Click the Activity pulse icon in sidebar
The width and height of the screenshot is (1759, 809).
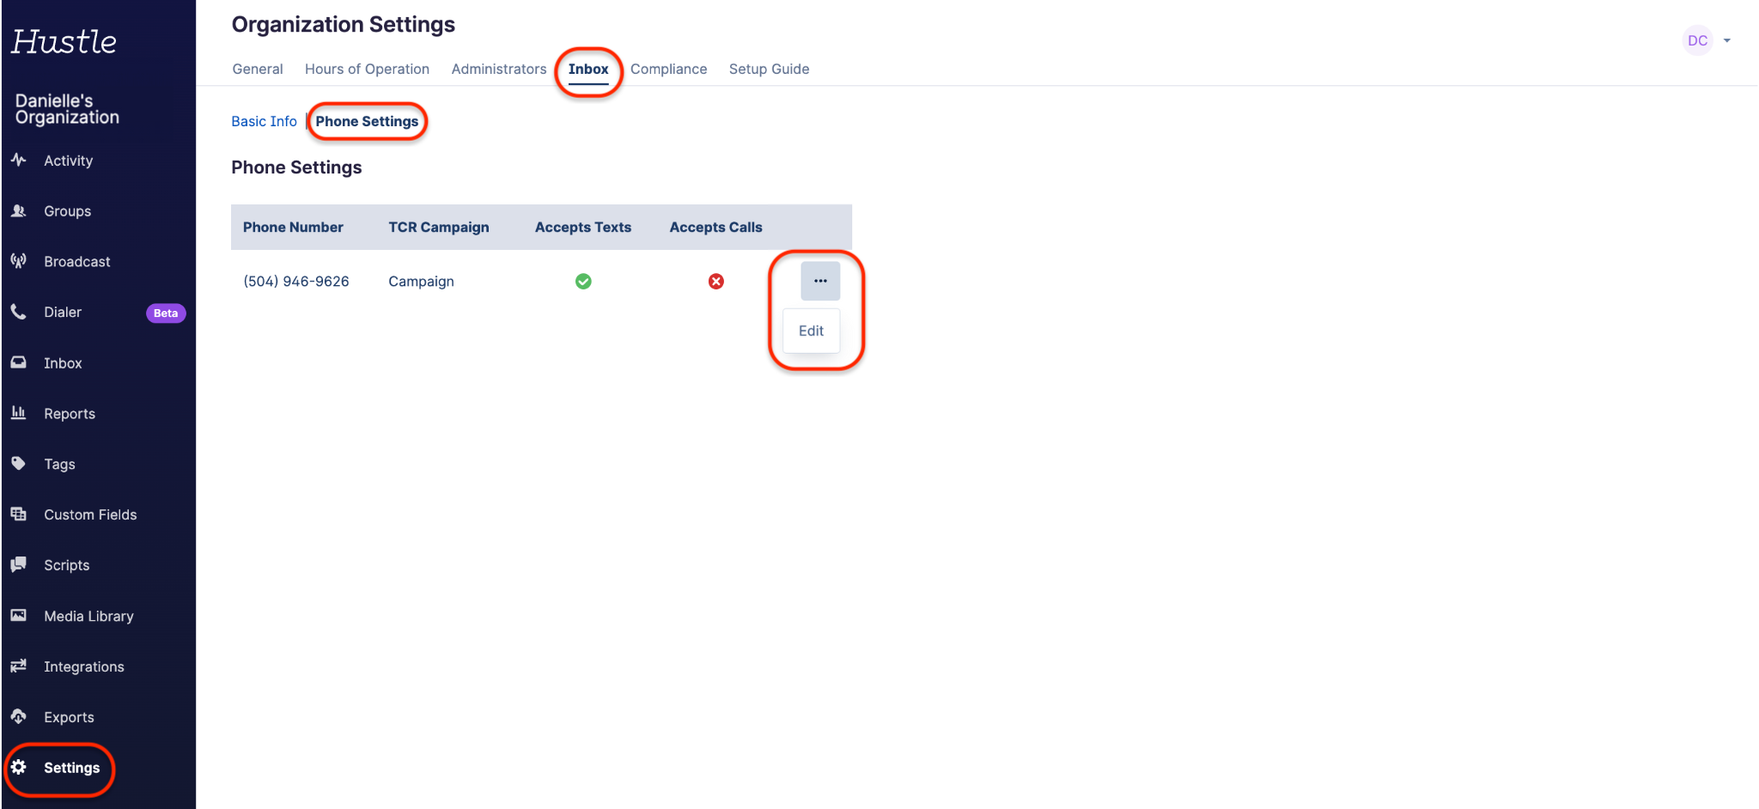coord(18,160)
